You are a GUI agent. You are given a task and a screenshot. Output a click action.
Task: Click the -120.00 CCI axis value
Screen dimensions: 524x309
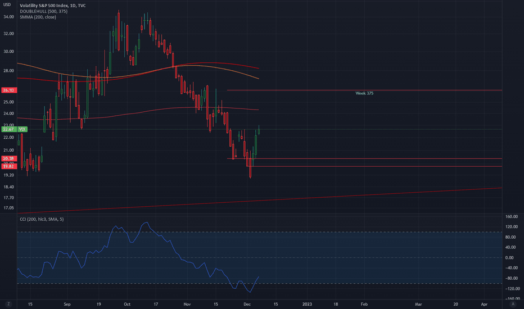tap(512, 289)
